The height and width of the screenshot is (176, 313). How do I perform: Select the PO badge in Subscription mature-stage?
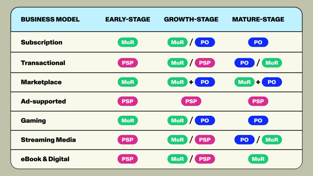coord(258,42)
